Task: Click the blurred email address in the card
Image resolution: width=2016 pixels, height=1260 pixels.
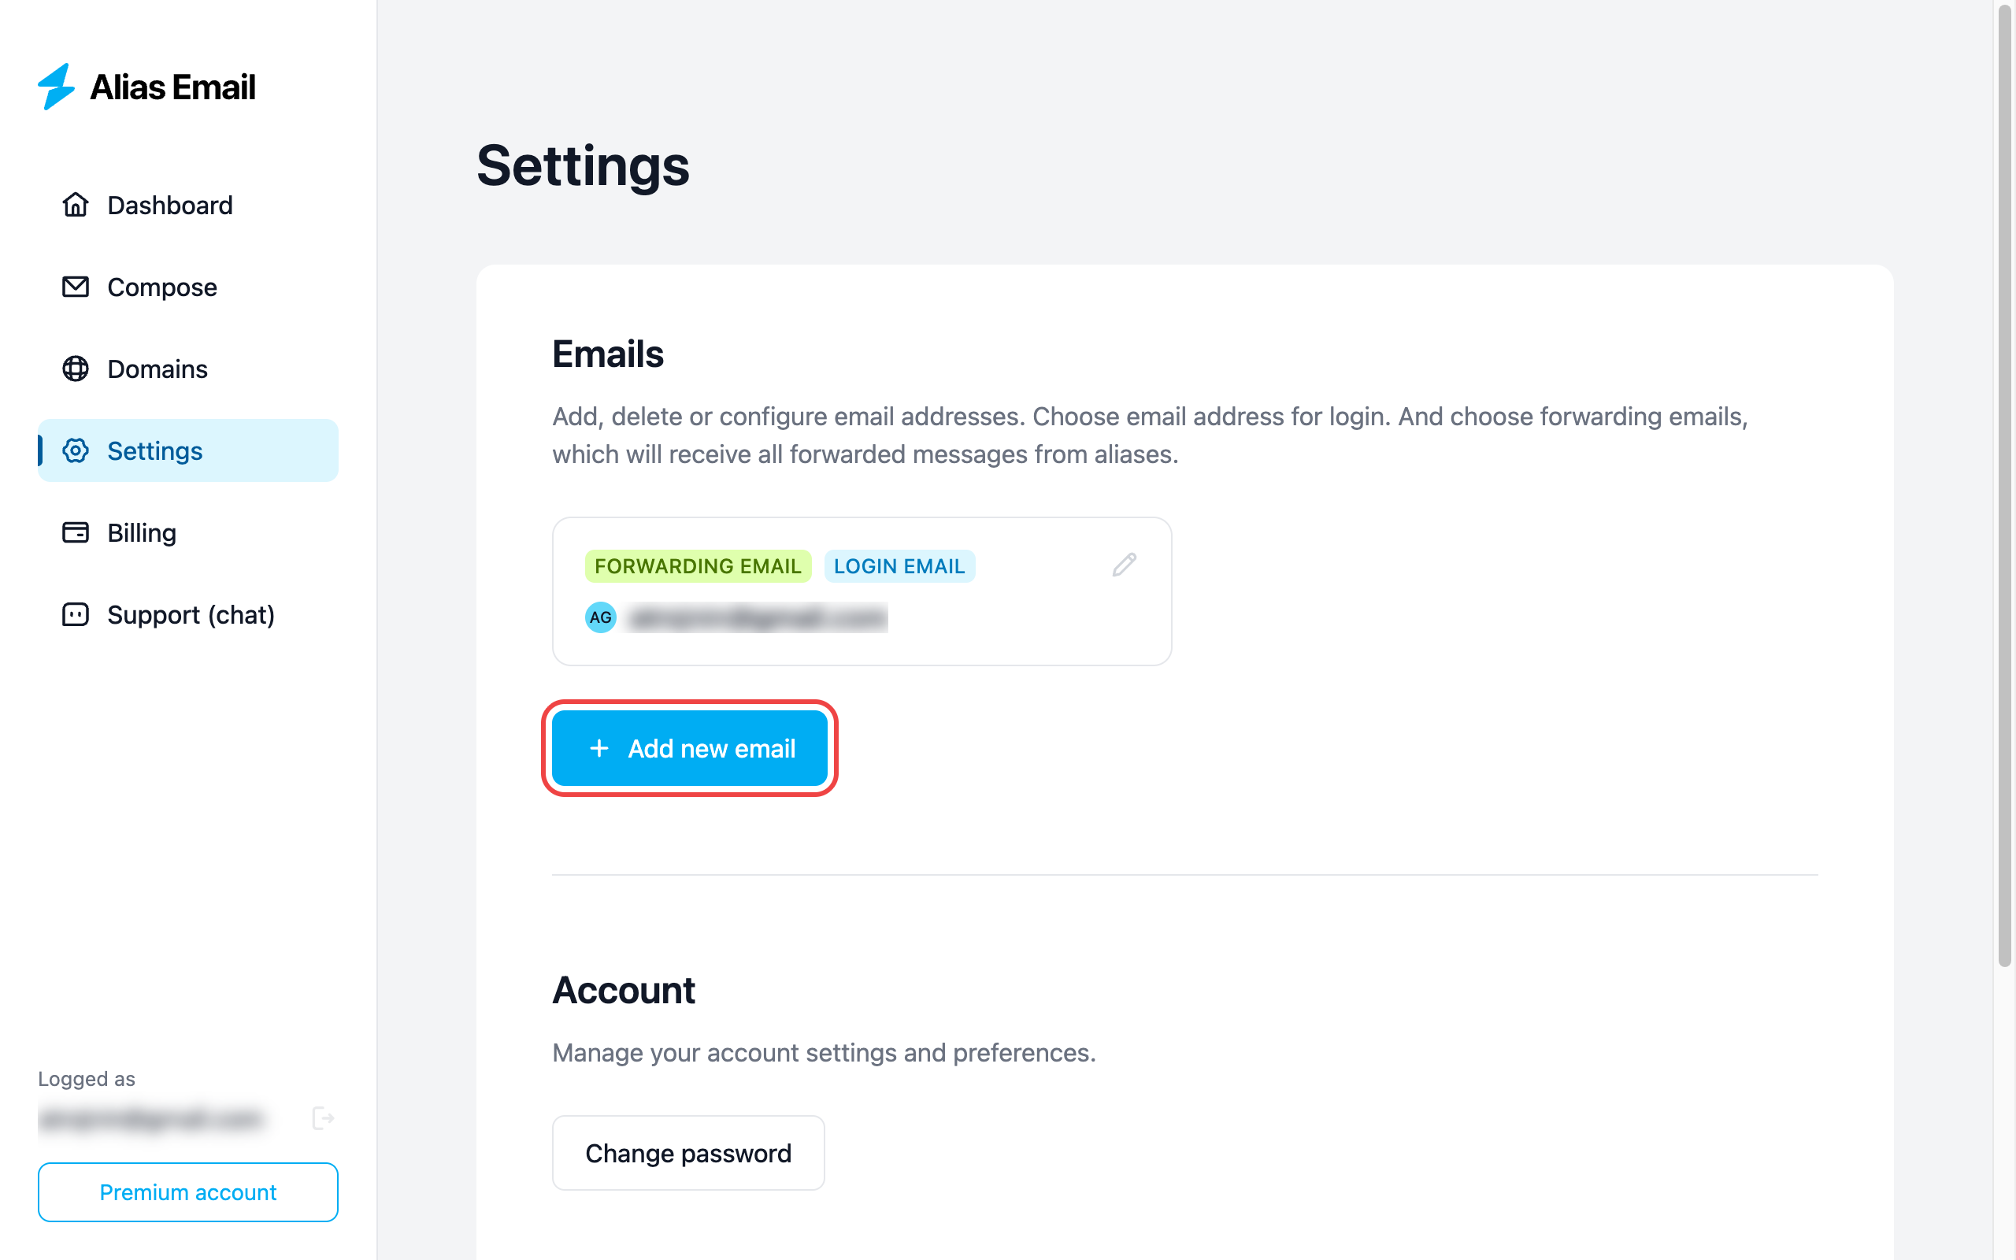Action: [x=758, y=618]
